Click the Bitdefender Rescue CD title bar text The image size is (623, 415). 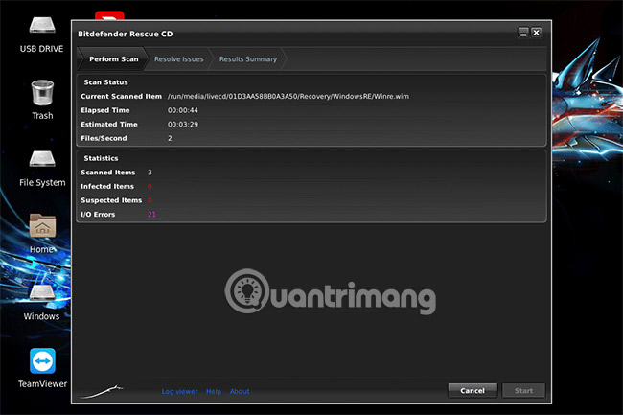pos(126,34)
